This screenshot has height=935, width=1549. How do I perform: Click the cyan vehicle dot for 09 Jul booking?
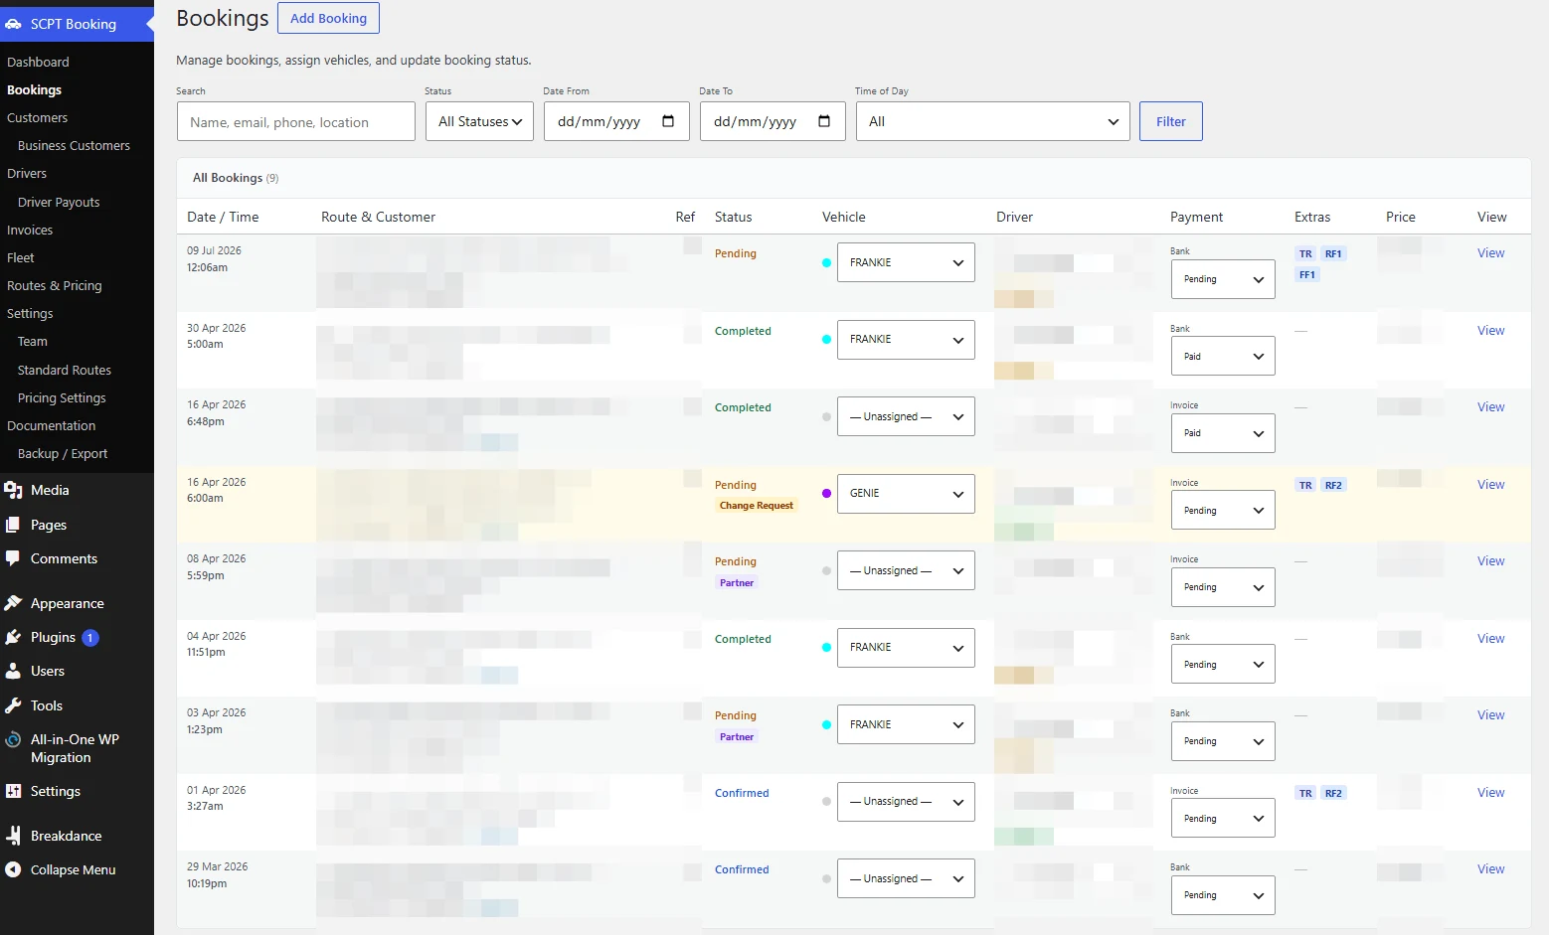(x=826, y=262)
